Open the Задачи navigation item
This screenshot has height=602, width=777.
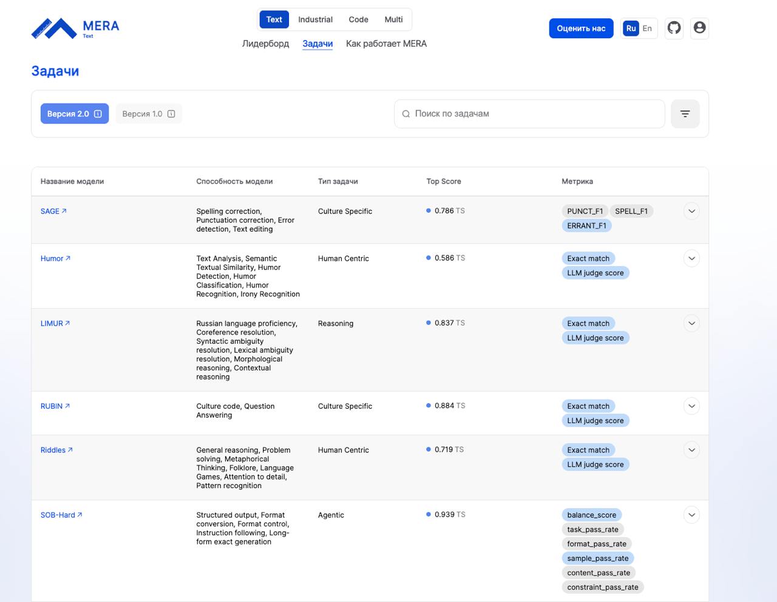coord(317,44)
